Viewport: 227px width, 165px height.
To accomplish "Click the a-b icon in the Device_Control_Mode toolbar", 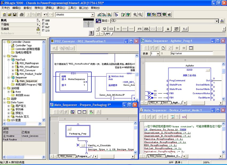I will point(184,117).
